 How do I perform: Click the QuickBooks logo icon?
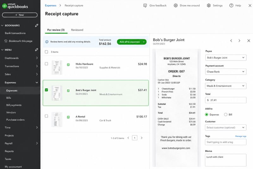(4, 6)
